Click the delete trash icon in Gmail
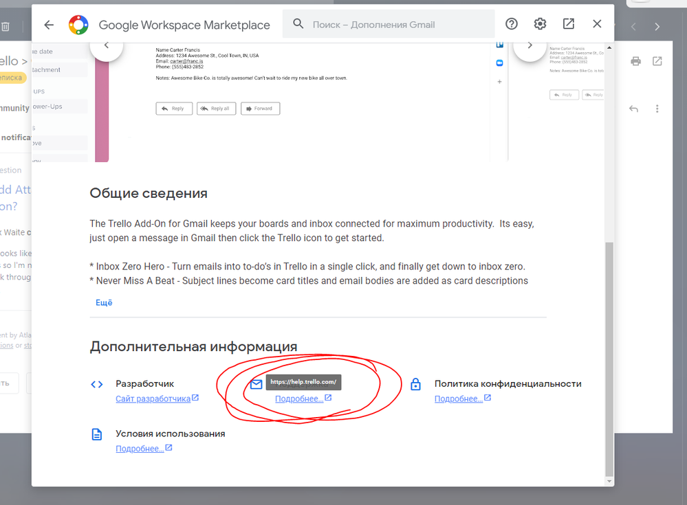 pyautogui.click(x=6, y=27)
